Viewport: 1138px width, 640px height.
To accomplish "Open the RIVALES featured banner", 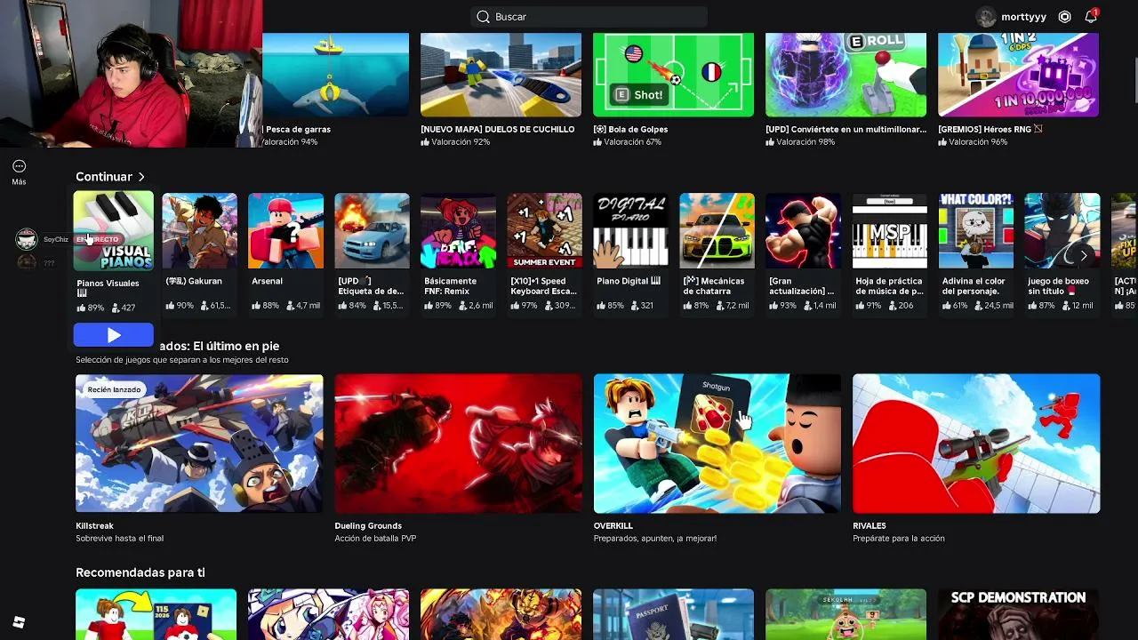I will coord(976,444).
